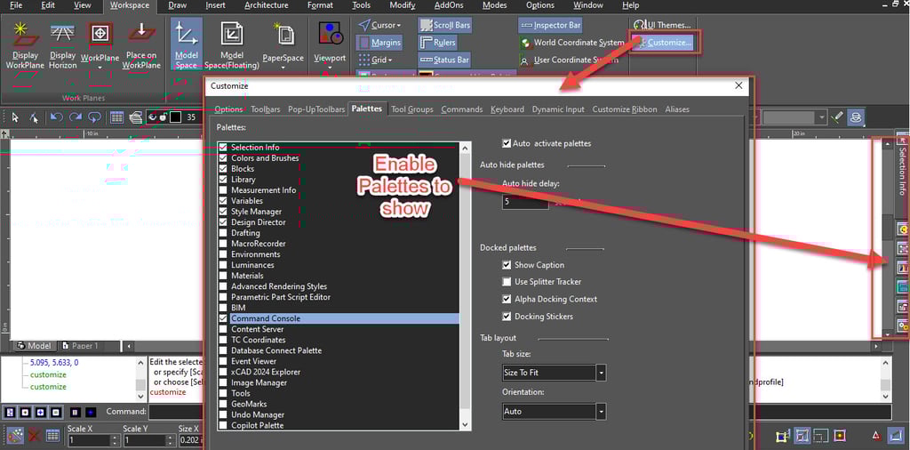Click the layer visibility eye icon
Image resolution: width=910 pixels, height=450 pixels.
pyautogui.click(x=152, y=117)
